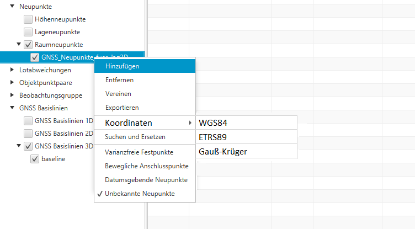Uncheck the baseline item checkbox
415x229 pixels.
pos(35,159)
